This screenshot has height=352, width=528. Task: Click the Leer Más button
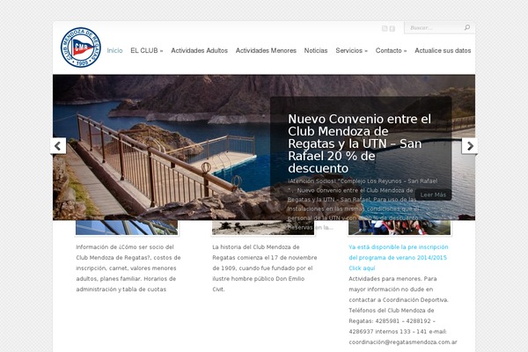(433, 194)
